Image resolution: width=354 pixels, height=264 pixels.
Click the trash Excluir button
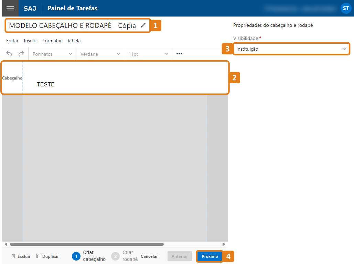click(21, 256)
